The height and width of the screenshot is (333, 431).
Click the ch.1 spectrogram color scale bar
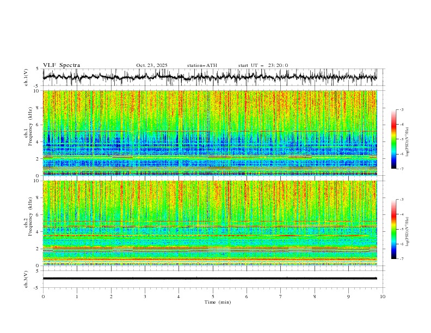coord(393,139)
